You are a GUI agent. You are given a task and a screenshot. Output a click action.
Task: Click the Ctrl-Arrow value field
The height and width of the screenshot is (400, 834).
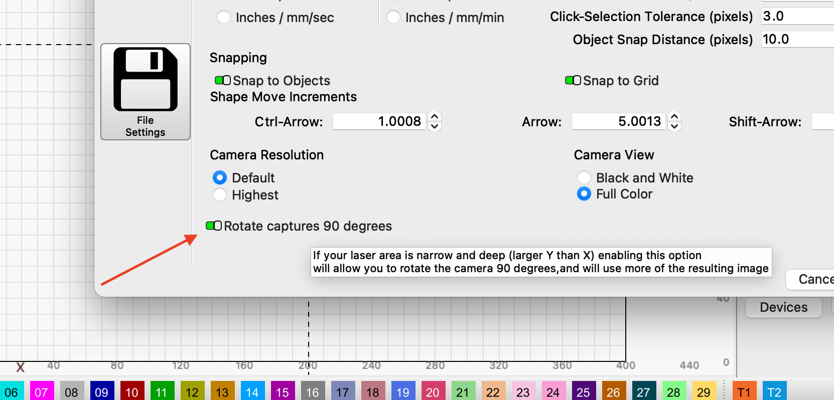379,121
